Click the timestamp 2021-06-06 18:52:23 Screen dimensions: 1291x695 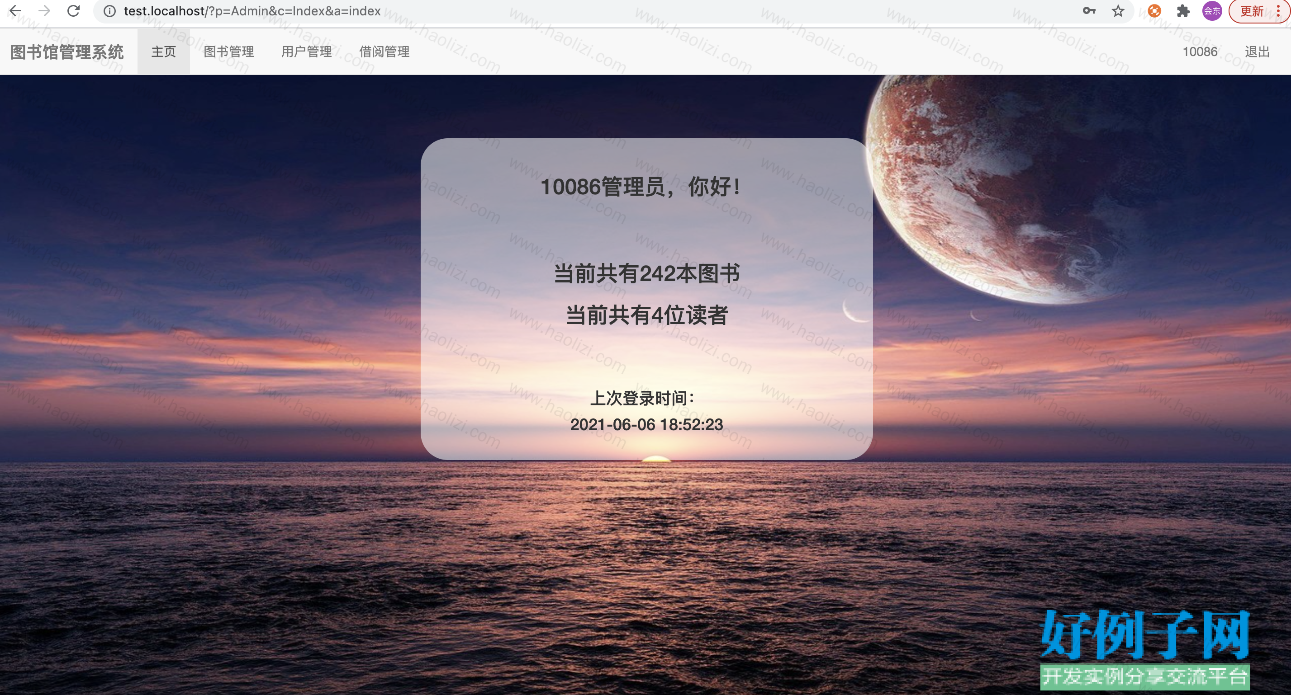(x=646, y=424)
